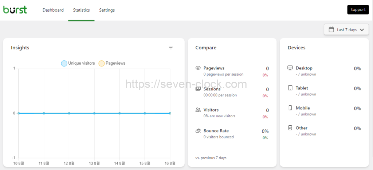Click the calendar icon in date picker

[x=331, y=30]
